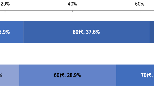Select the darkest segment at the upper bar's right edge
154x103 pixels.
[x=152, y=32]
